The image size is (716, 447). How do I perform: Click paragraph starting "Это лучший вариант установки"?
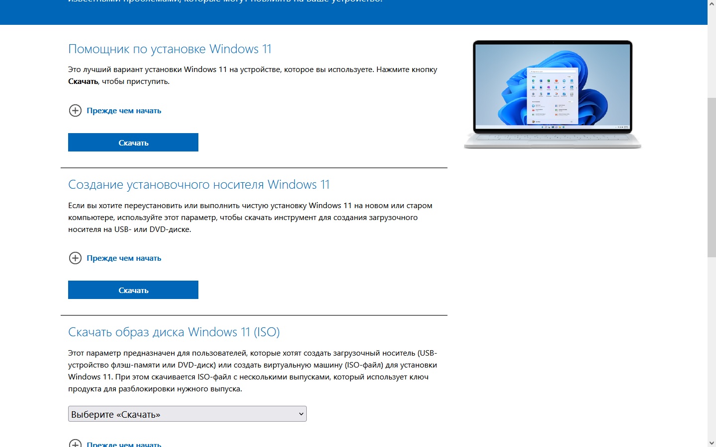pos(253,75)
